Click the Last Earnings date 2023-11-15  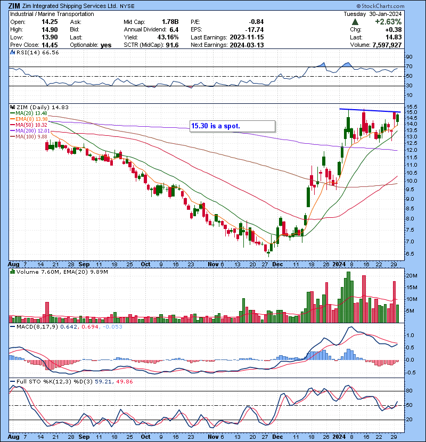[247, 37]
